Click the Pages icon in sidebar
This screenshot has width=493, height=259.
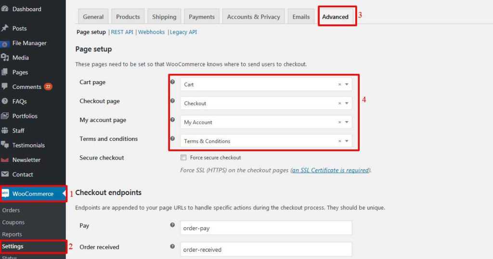click(x=4, y=72)
